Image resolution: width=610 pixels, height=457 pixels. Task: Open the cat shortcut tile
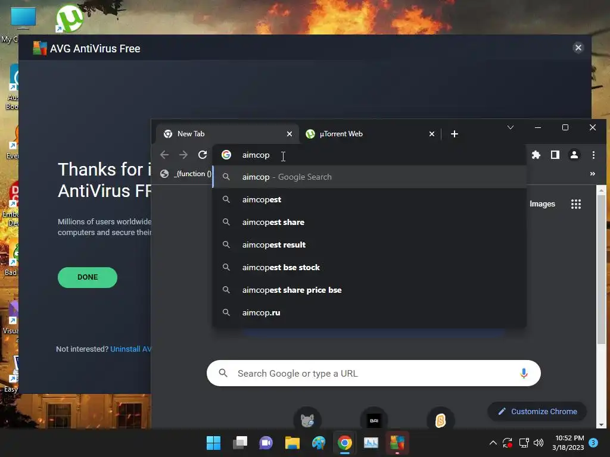click(x=307, y=420)
